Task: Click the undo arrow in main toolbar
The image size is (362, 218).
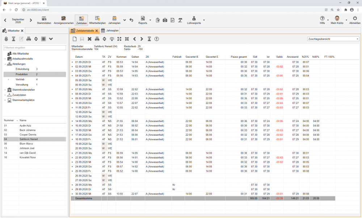Action: click(131, 20)
